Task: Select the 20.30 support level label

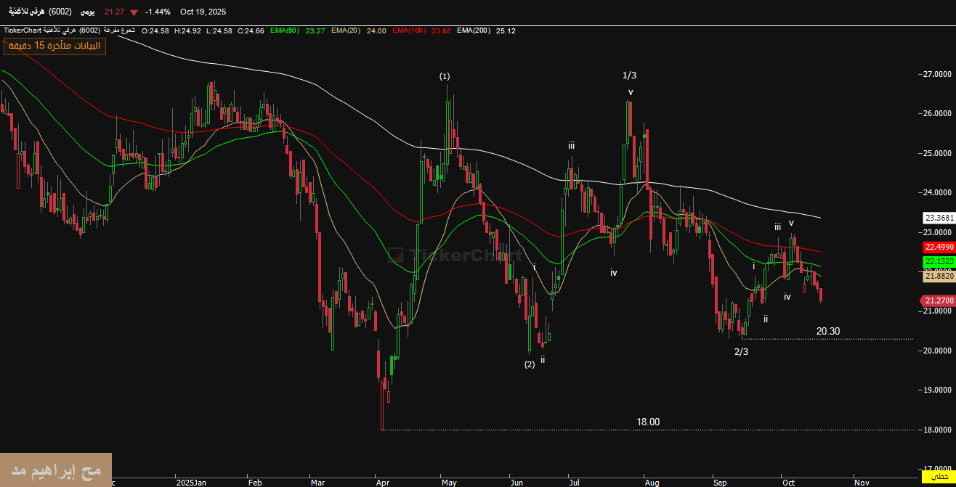Action: click(827, 331)
